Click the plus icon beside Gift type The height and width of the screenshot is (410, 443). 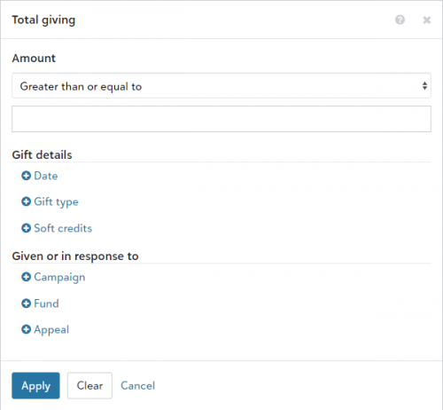tap(26, 201)
